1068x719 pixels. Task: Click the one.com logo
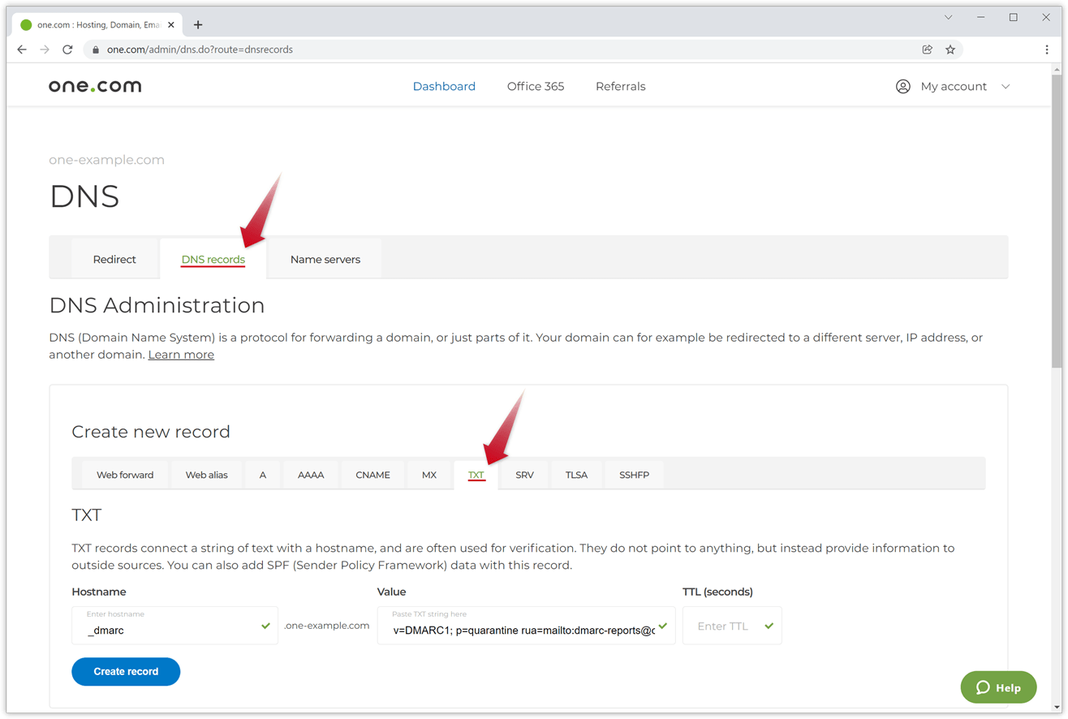coord(94,85)
